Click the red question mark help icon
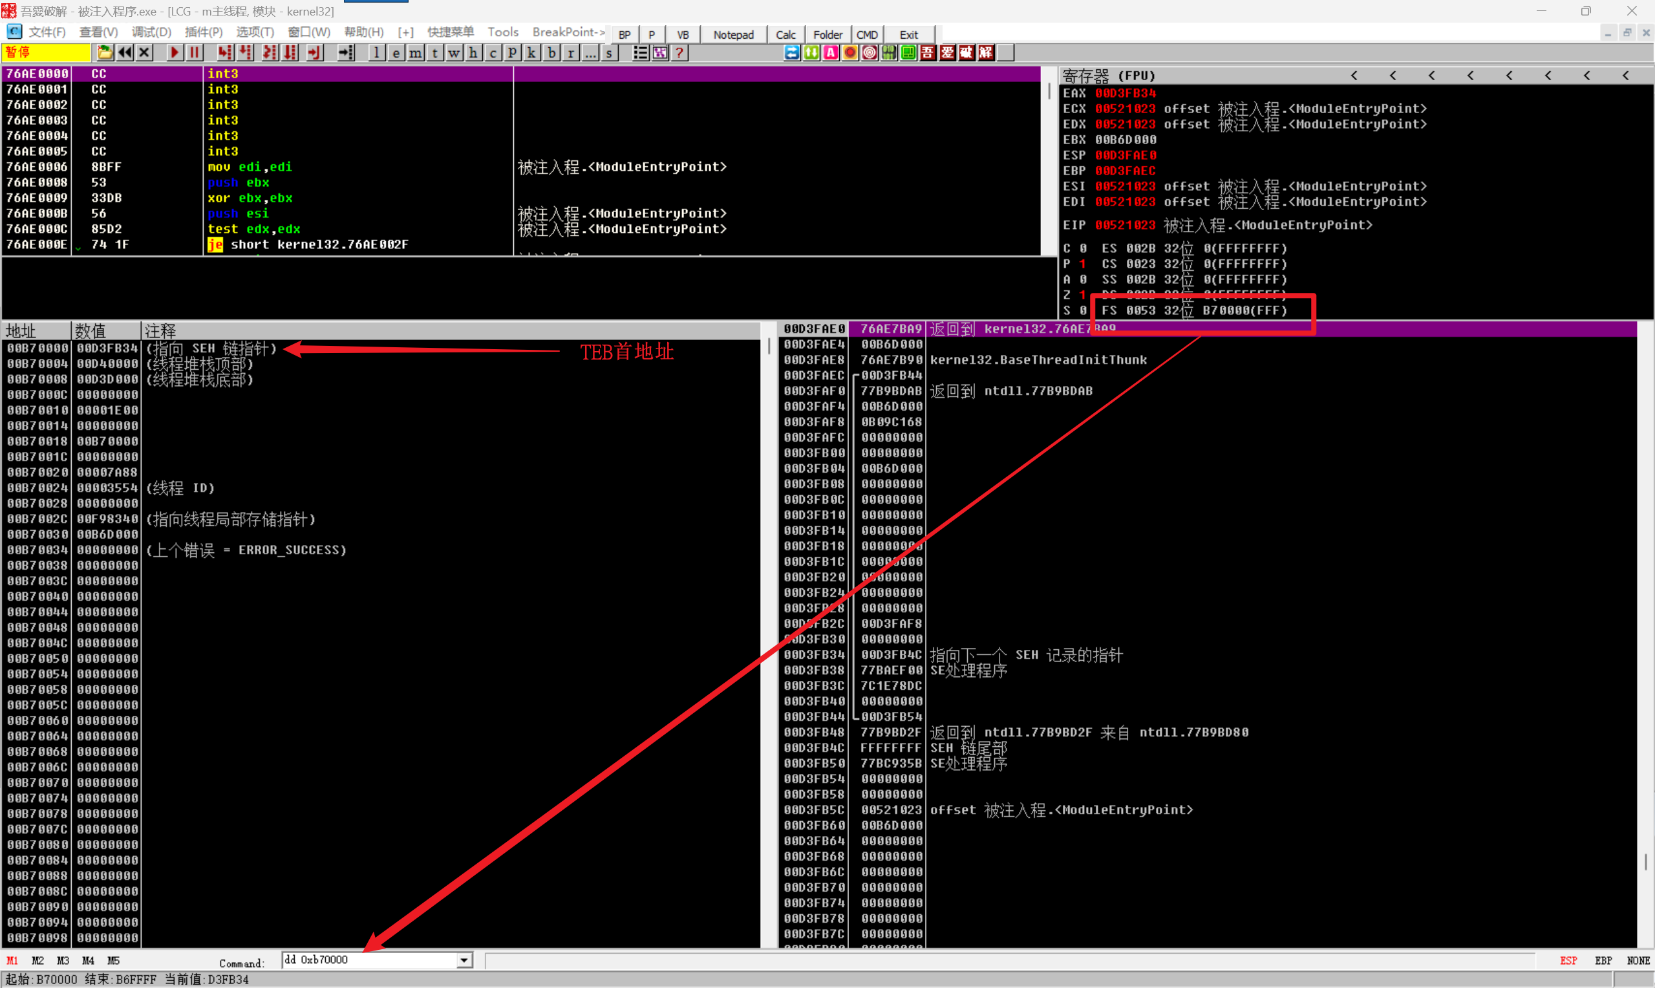Viewport: 1655px width, 988px height. click(679, 52)
